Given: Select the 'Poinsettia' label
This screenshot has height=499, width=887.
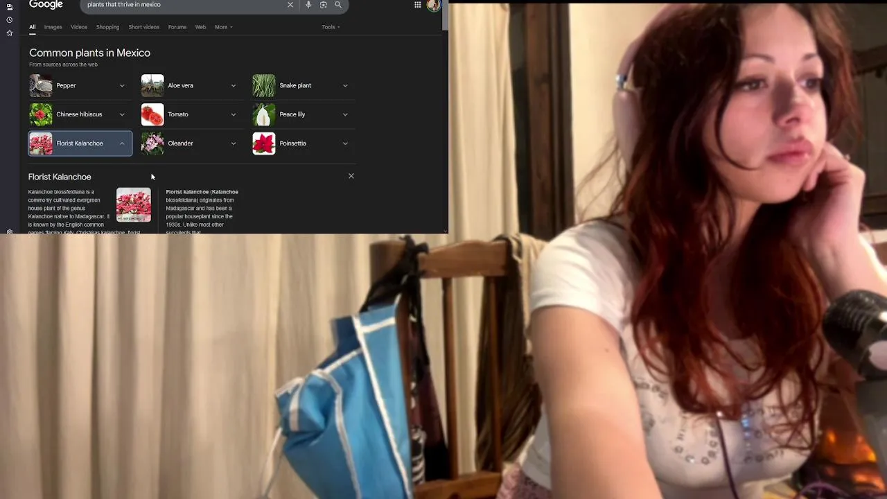Looking at the screenshot, I should [x=292, y=143].
